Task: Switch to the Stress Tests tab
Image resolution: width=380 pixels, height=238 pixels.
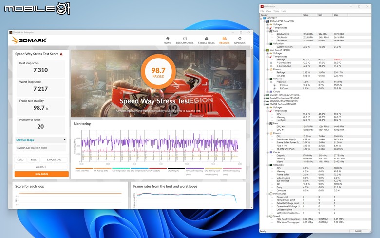Action: [x=206, y=40]
